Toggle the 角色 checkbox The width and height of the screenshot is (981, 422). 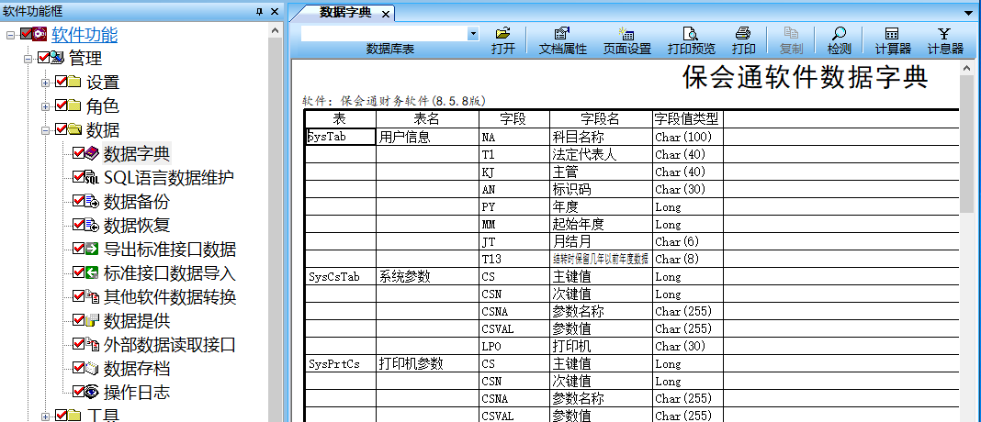click(x=62, y=105)
